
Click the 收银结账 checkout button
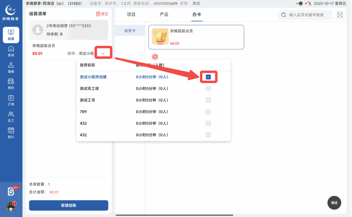tap(68, 205)
